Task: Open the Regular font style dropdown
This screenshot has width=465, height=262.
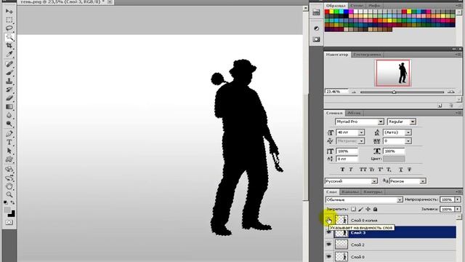Action: (x=413, y=122)
